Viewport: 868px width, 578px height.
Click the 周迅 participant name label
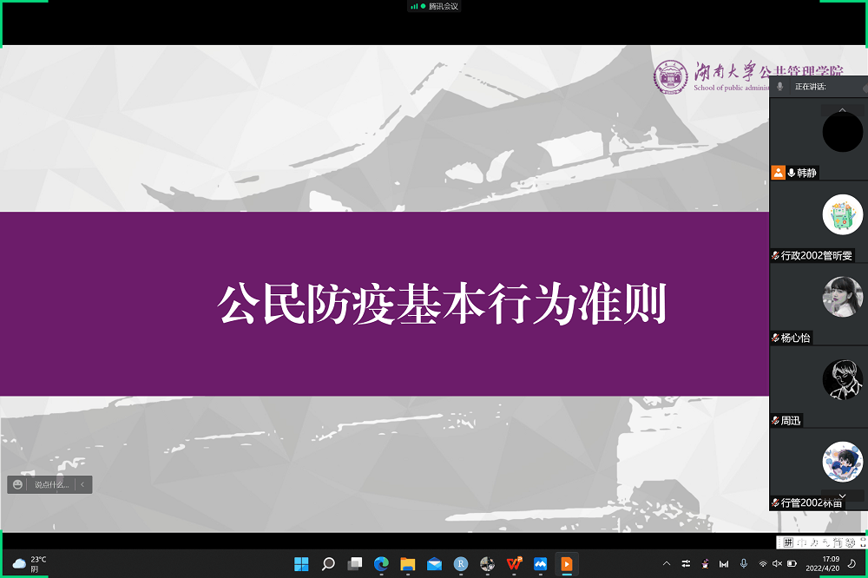click(790, 421)
